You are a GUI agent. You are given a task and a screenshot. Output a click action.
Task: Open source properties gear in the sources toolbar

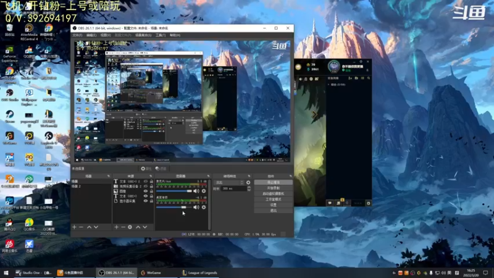tap(130, 227)
